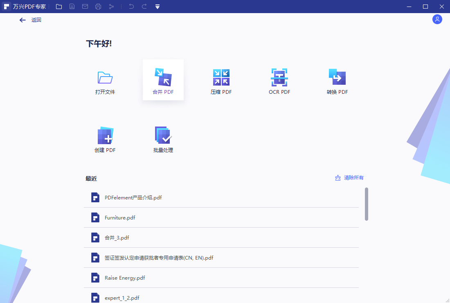Screen dimensions: 450x303
Task: Click the scrollbar on the right side
Action: [366, 204]
